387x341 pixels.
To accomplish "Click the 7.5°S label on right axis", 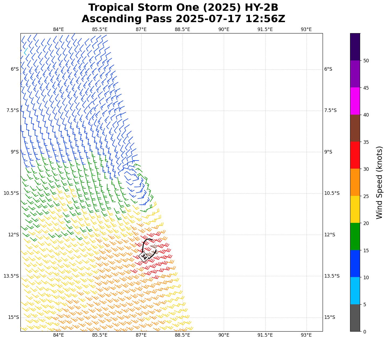I will click(330, 110).
